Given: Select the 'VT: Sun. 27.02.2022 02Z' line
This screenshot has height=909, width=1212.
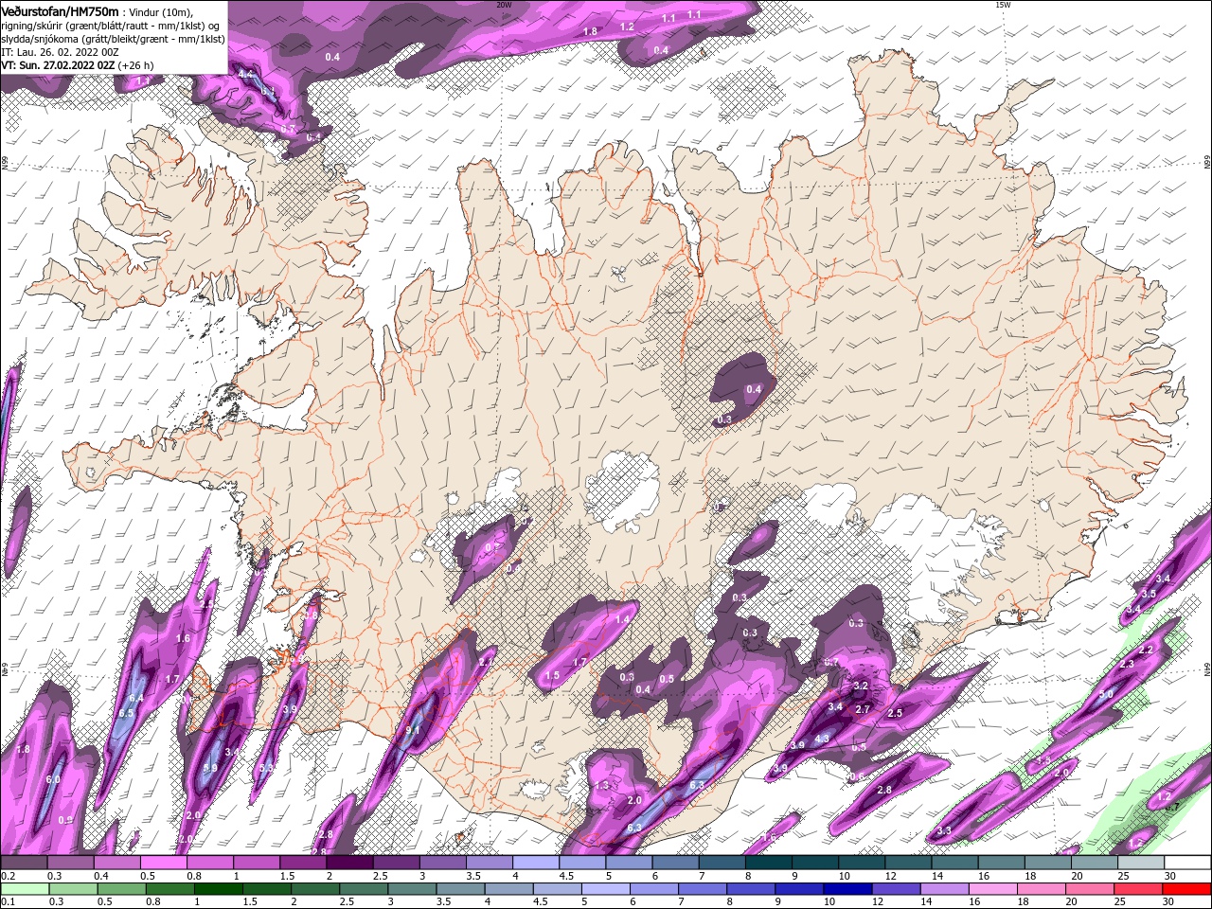Looking at the screenshot, I should coord(58,65).
